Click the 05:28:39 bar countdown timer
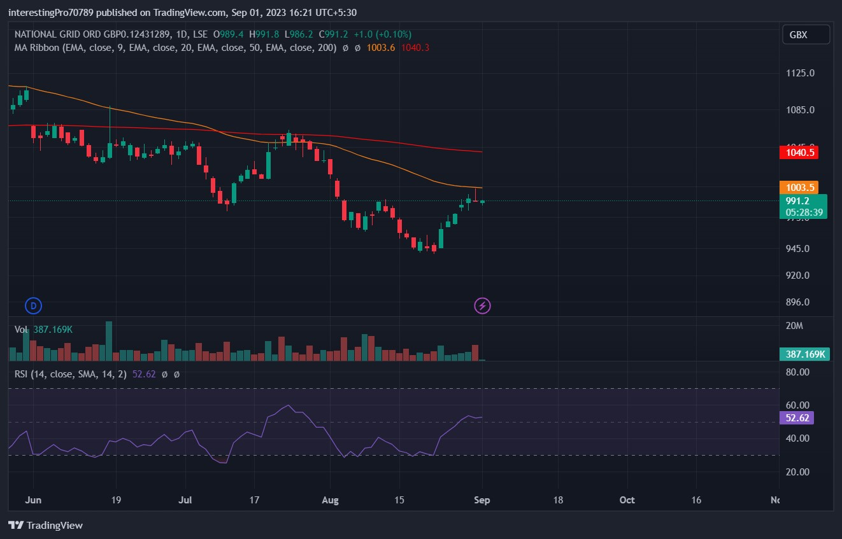This screenshot has height=539, width=842. pyautogui.click(x=804, y=213)
